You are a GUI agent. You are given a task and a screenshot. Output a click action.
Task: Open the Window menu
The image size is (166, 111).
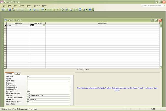(36, 6)
